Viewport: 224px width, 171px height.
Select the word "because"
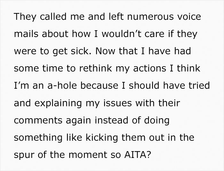pyautogui.click(x=99, y=85)
